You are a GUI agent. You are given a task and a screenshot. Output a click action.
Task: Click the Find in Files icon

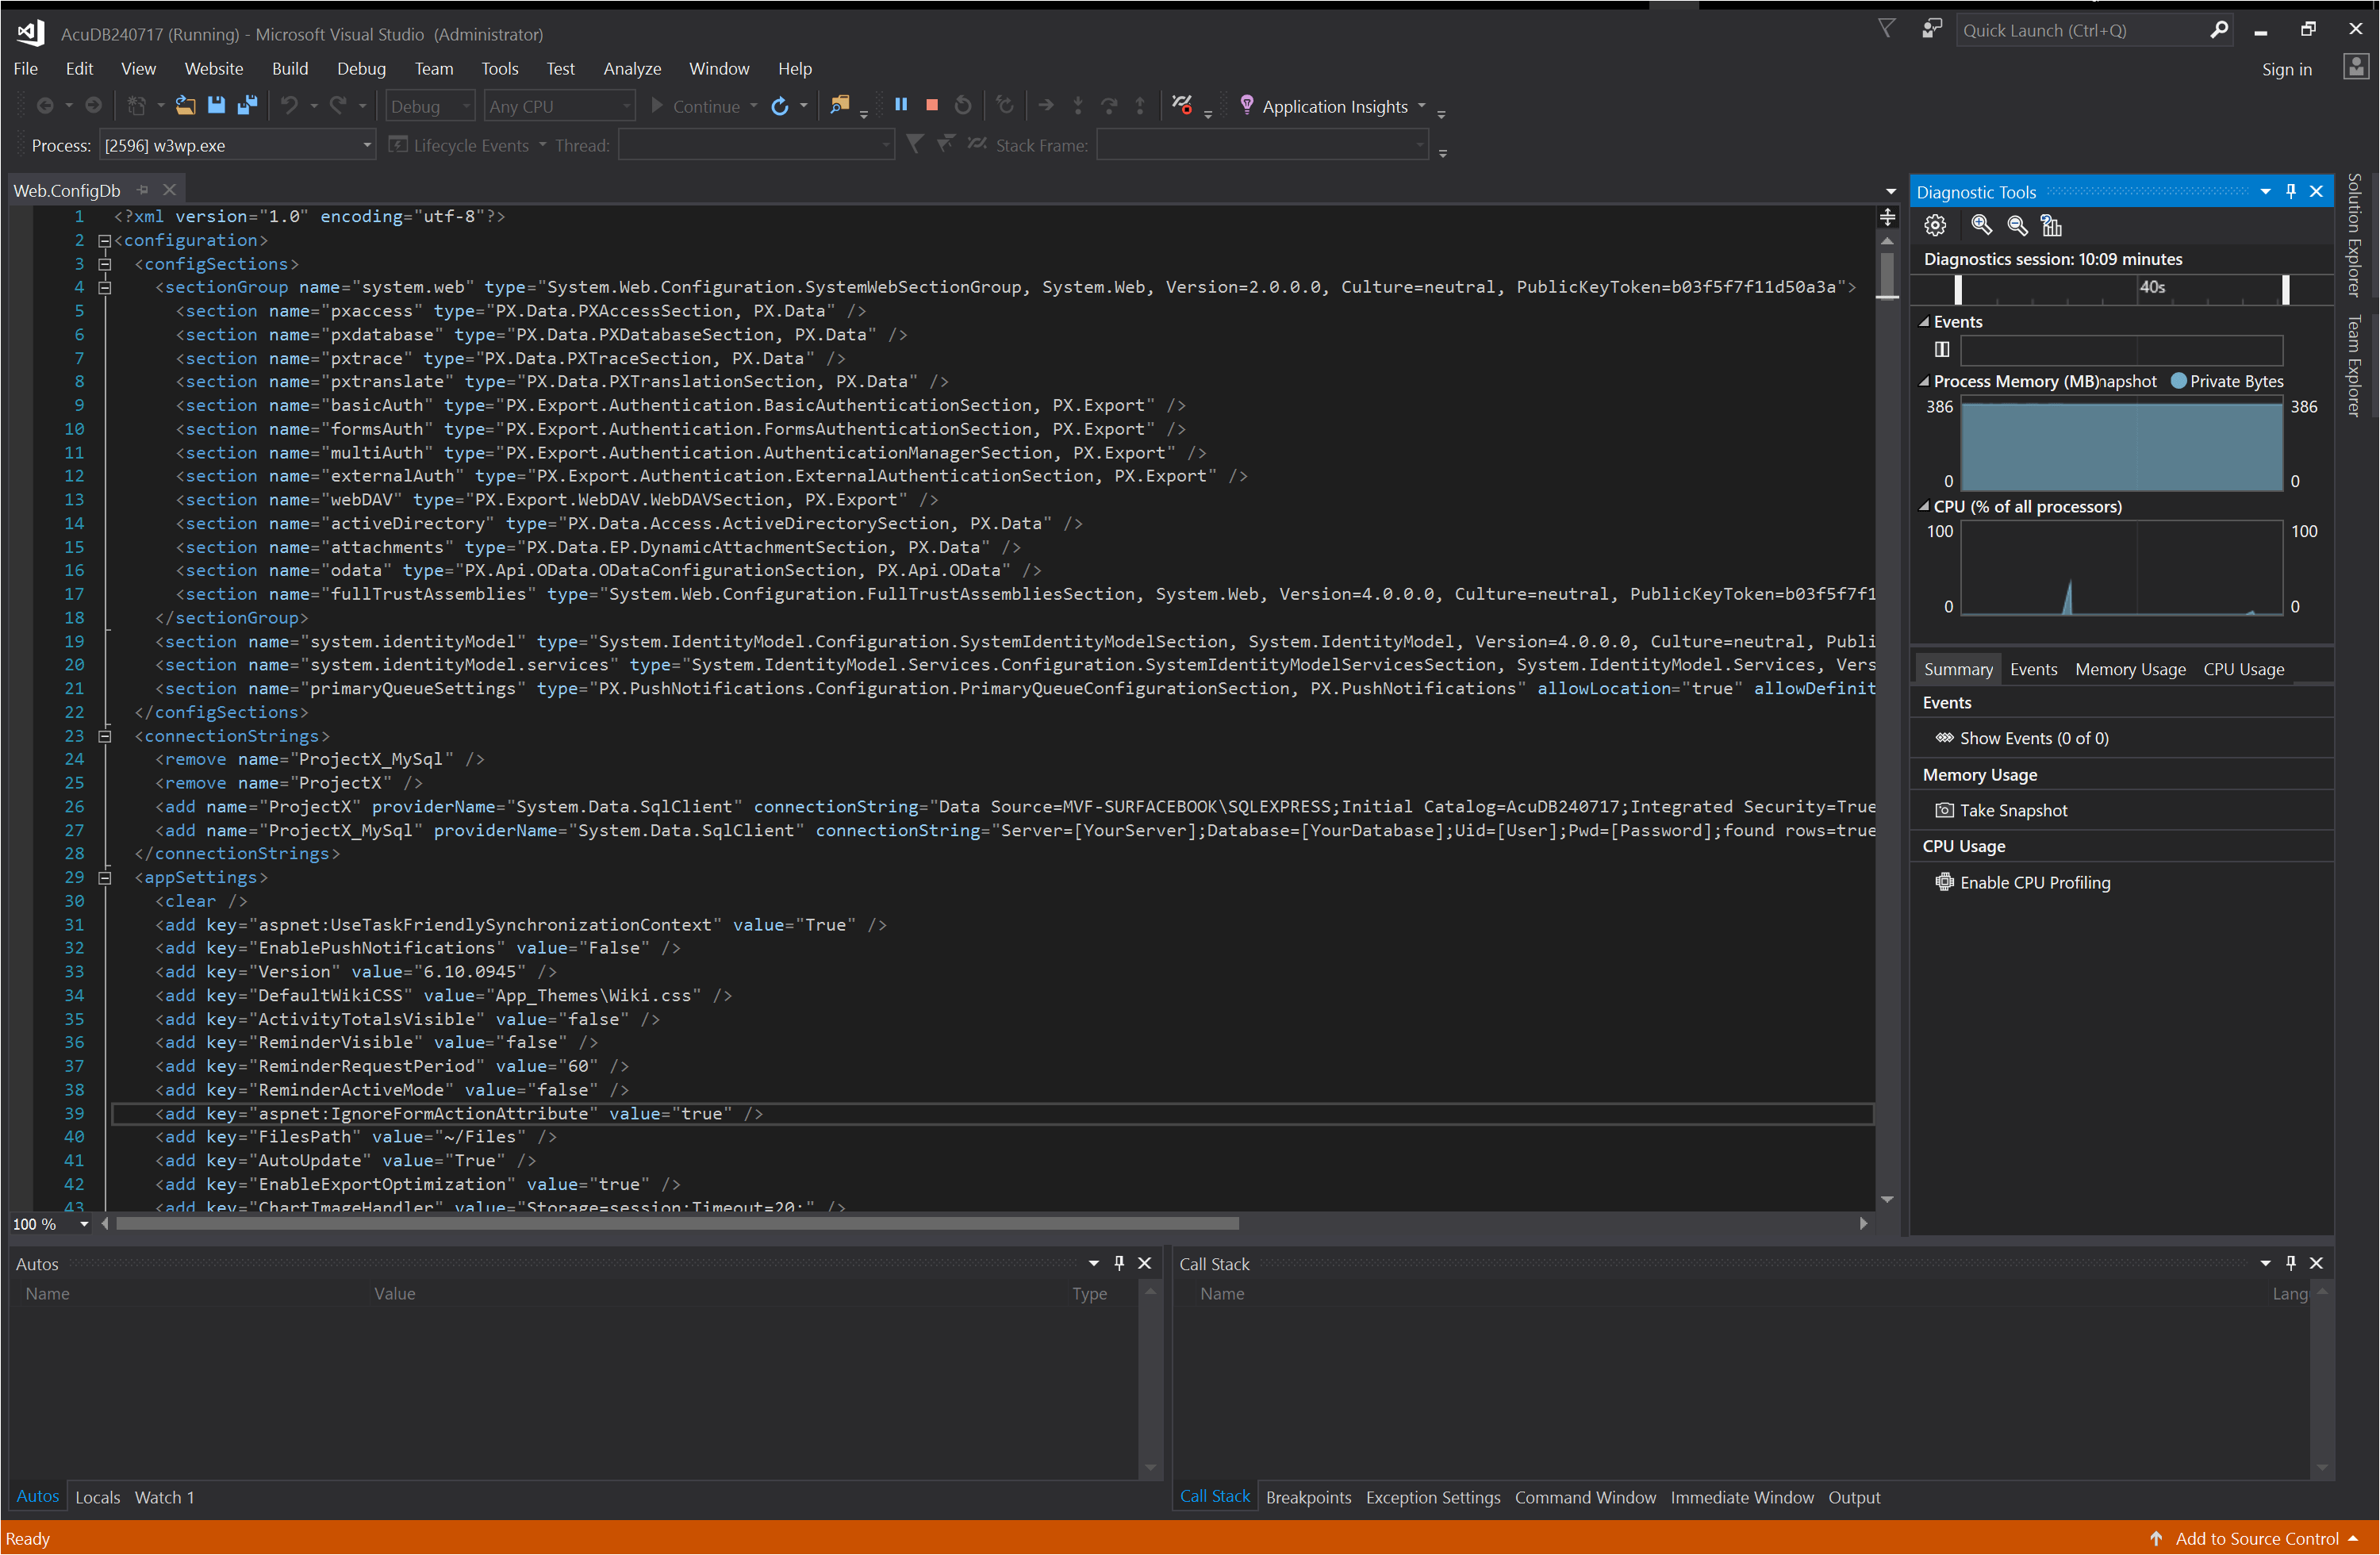pyautogui.click(x=840, y=105)
